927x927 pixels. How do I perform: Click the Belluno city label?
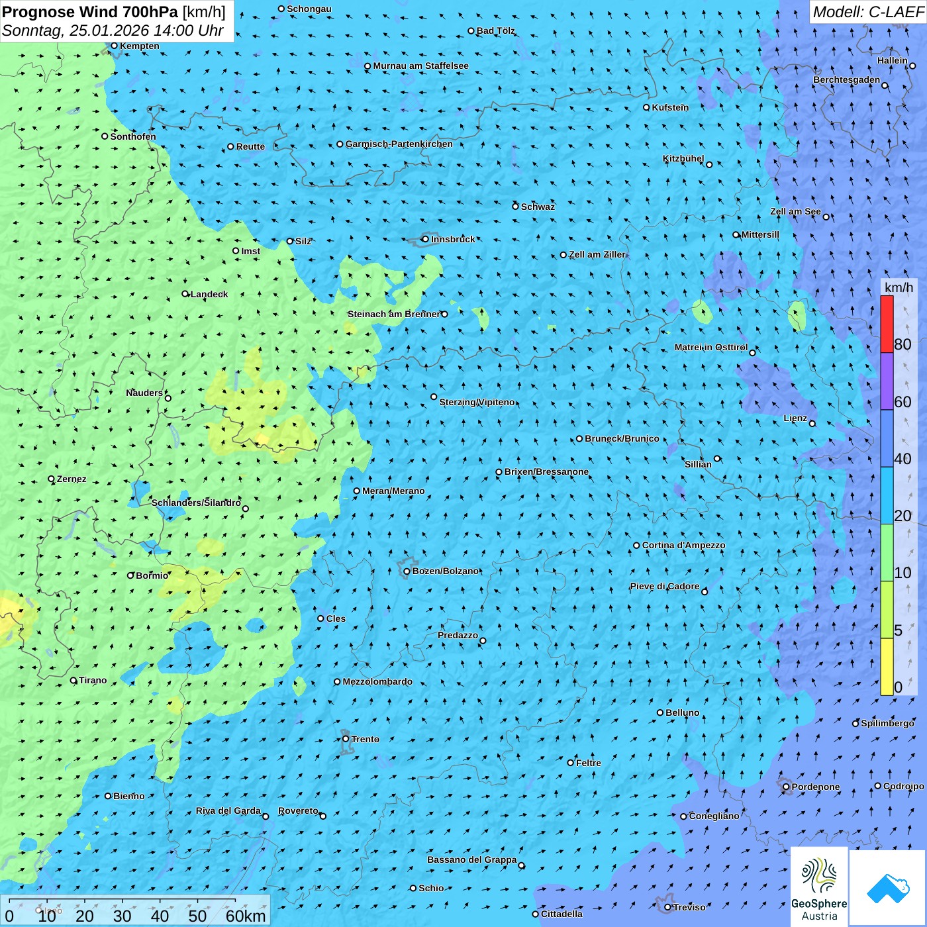pos(682,712)
